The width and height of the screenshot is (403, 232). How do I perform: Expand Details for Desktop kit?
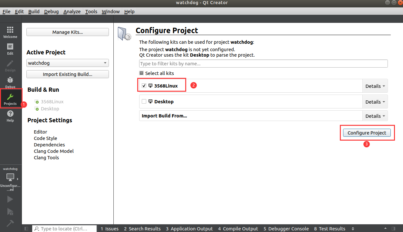[x=375, y=102]
